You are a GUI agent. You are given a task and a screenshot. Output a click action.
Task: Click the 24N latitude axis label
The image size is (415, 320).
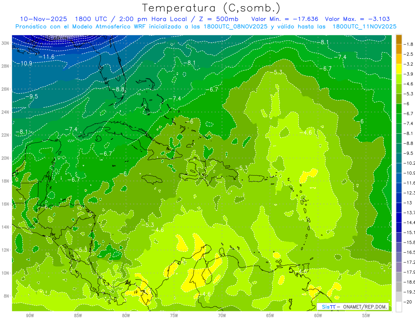[x=5, y=112]
